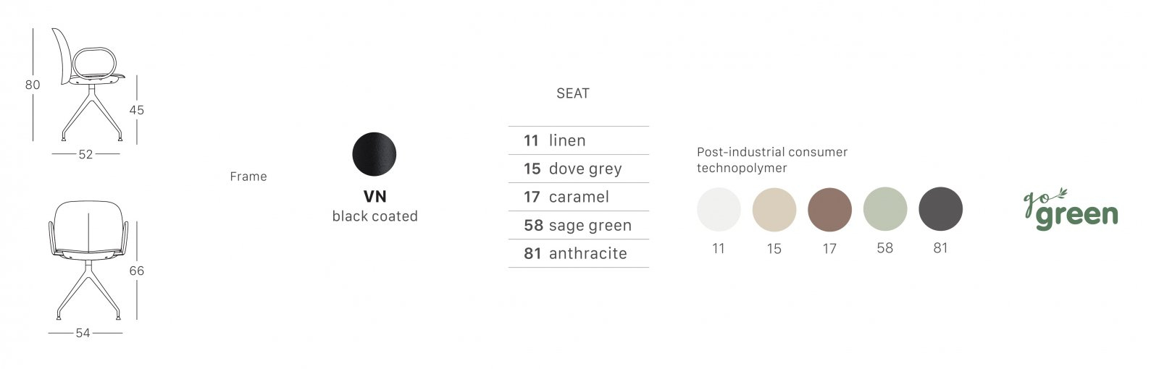Click the go green logo

[x=1071, y=210]
